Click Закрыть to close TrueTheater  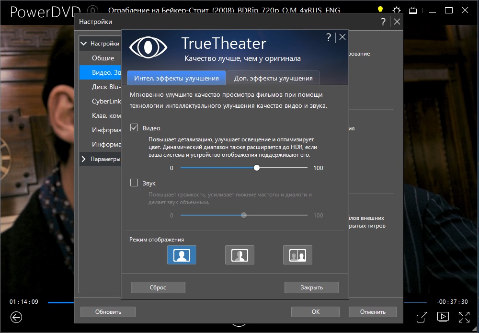pyautogui.click(x=311, y=287)
